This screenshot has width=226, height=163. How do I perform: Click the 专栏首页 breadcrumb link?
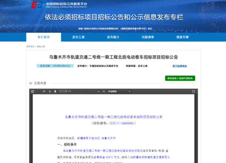coord(30,47)
